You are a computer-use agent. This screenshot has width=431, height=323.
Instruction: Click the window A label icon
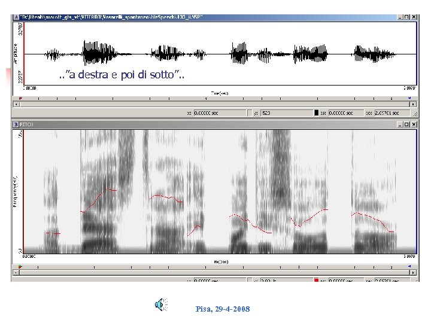pos(16,17)
